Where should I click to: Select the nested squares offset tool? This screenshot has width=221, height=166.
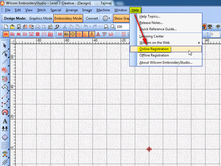tap(5, 146)
